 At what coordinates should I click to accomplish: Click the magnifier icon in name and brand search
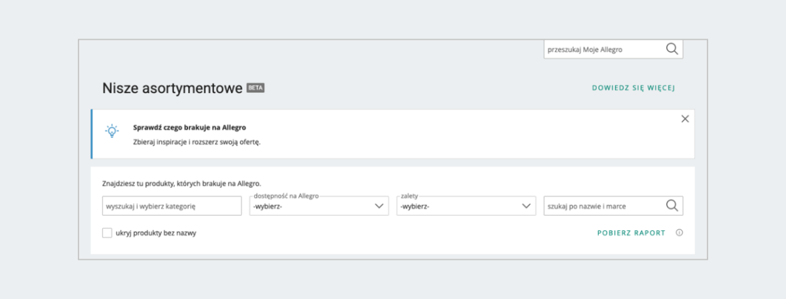(672, 205)
